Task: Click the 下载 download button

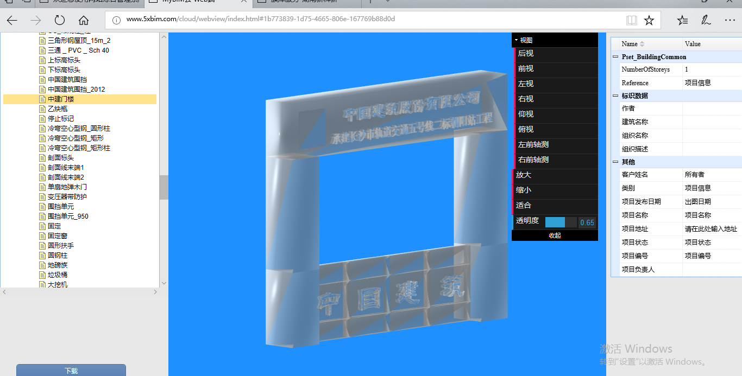Action: pyautogui.click(x=71, y=371)
